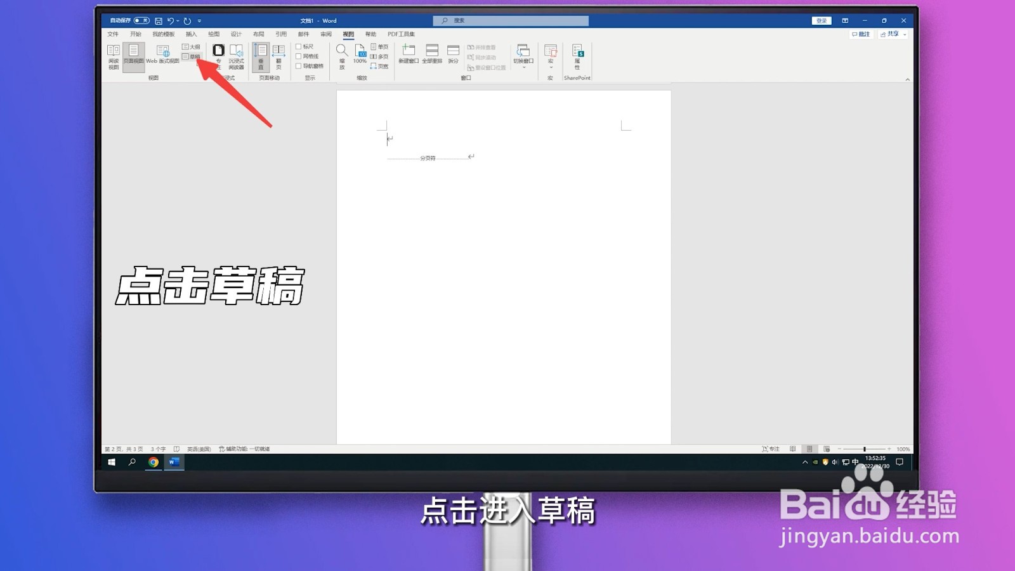Open the 切换窗口 dropdown
The width and height of the screenshot is (1015, 571).
pyautogui.click(x=524, y=67)
